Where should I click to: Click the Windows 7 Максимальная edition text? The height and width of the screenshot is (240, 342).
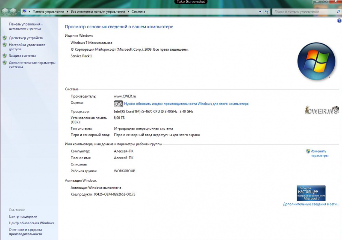pos(91,43)
